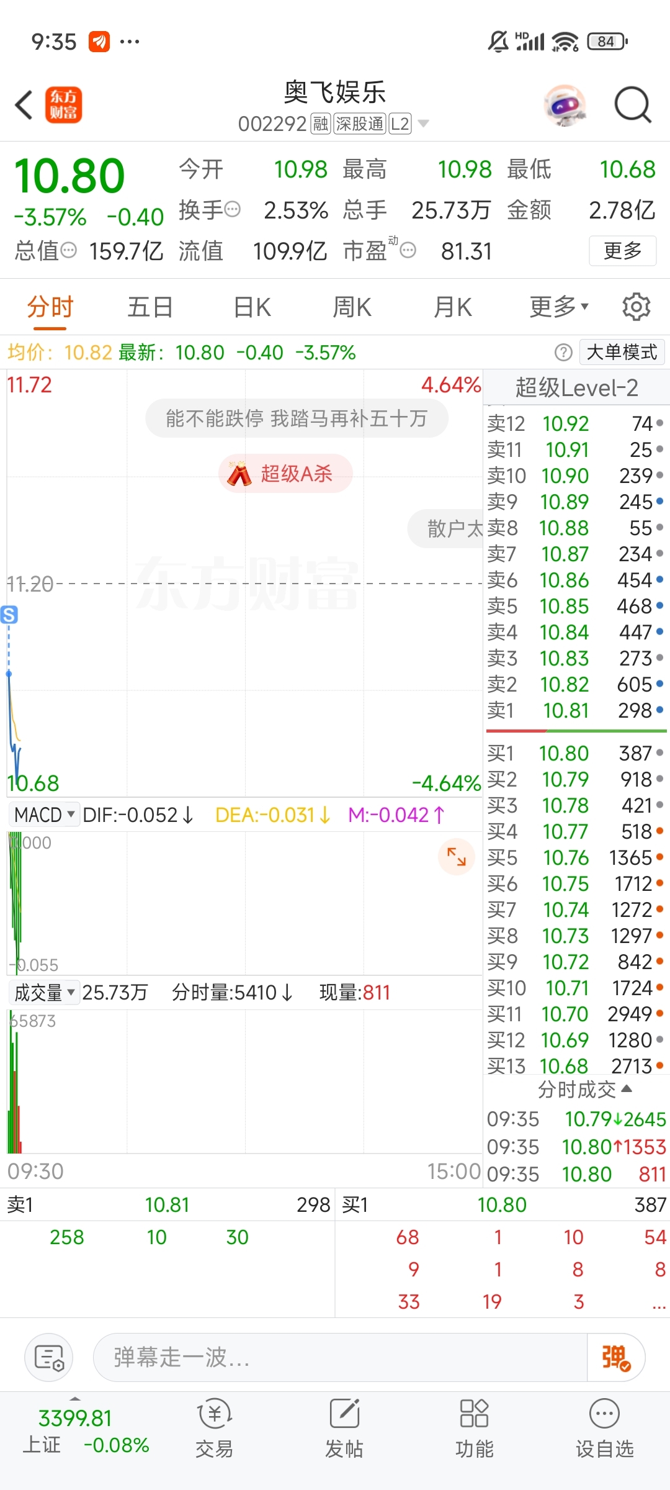Screen dimensions: 670x1490
Task: Select the 卖2 10.82 row with 605
Action: (576, 684)
